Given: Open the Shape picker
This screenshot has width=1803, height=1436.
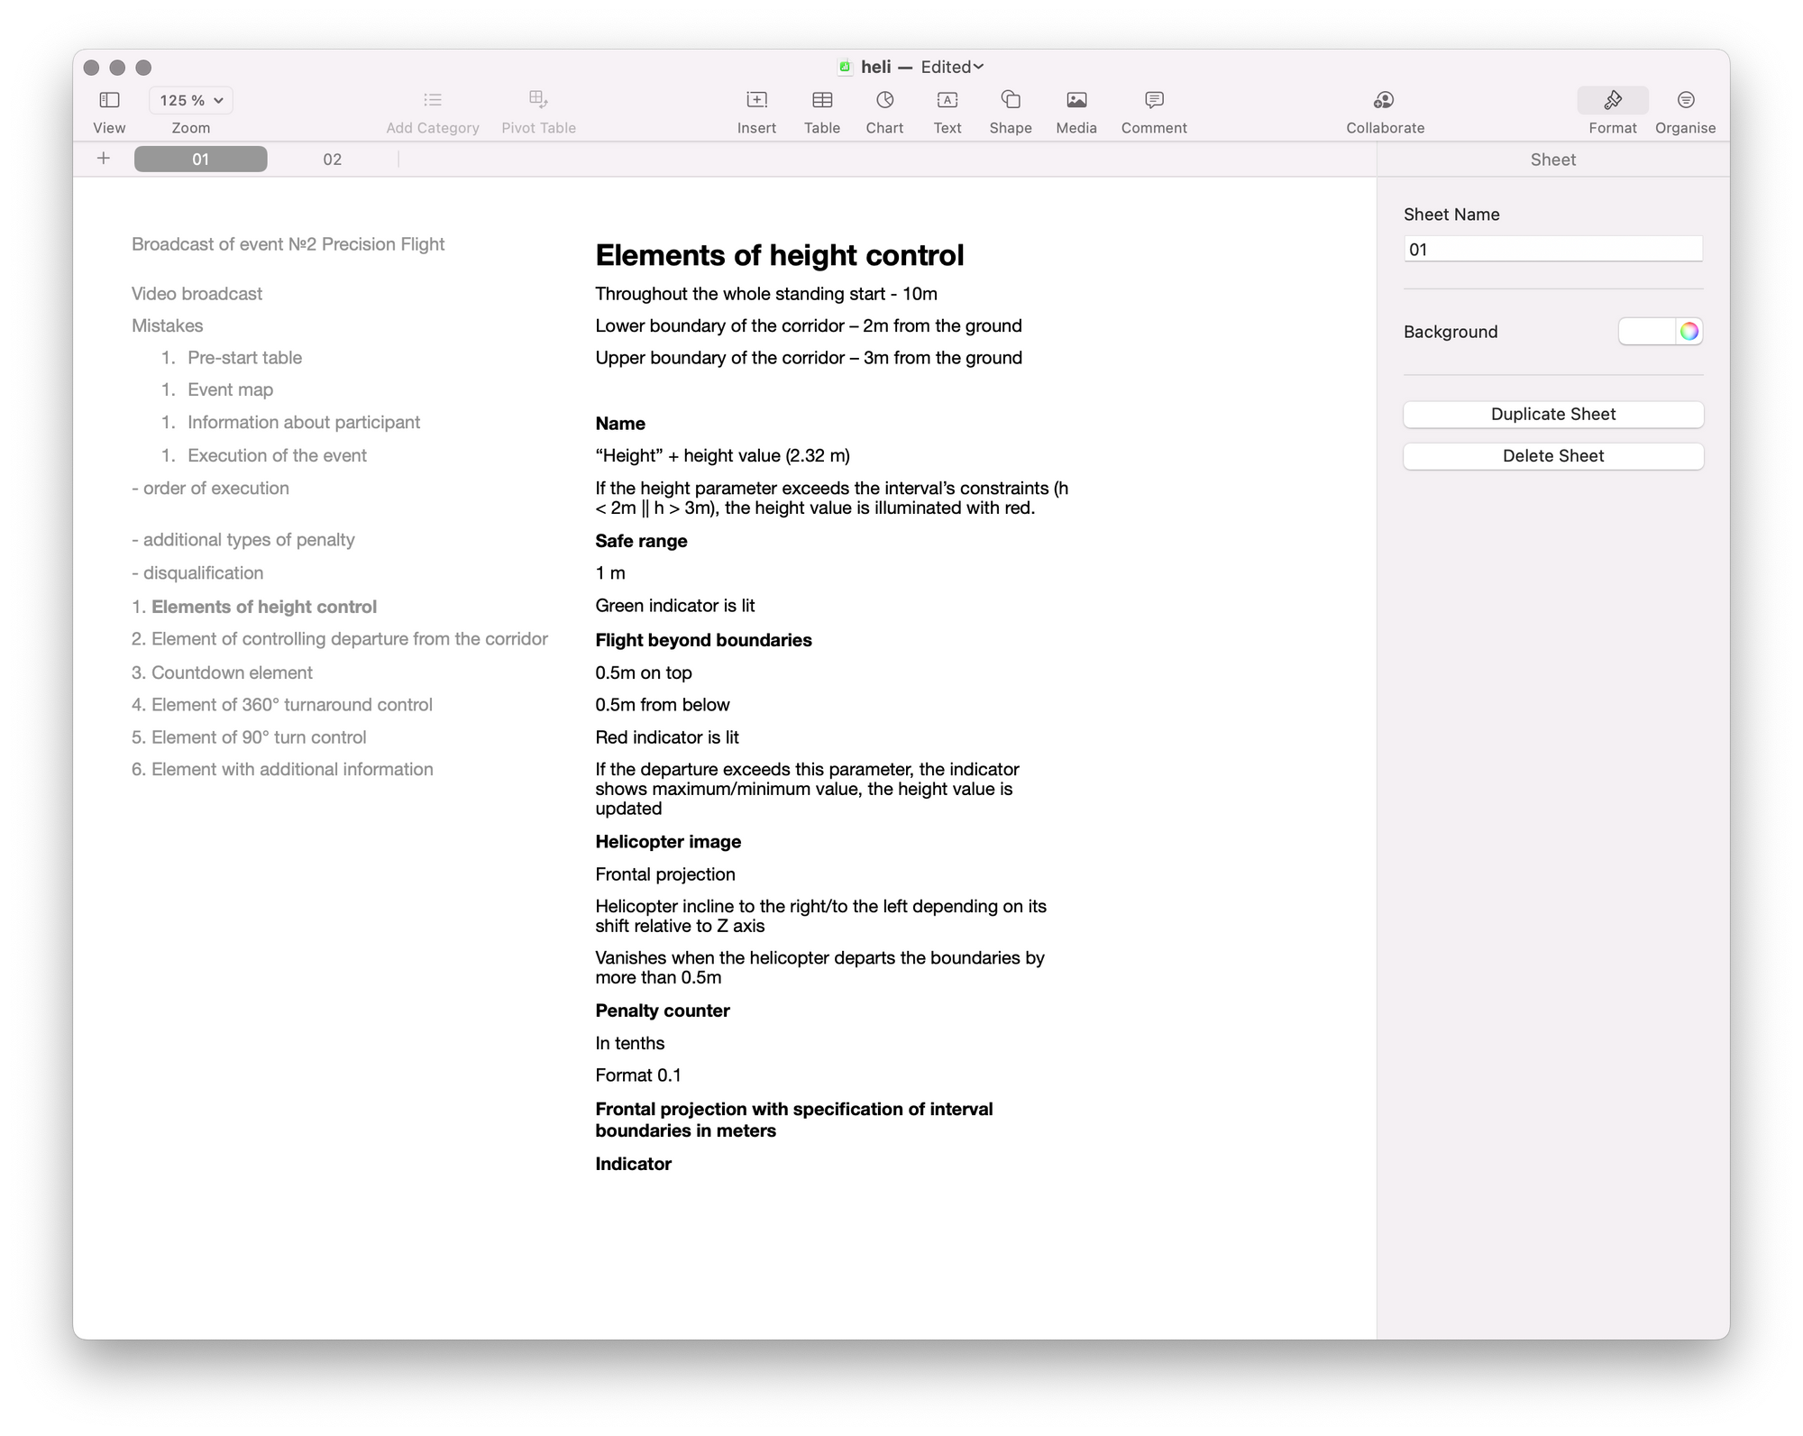Looking at the screenshot, I should [1010, 100].
